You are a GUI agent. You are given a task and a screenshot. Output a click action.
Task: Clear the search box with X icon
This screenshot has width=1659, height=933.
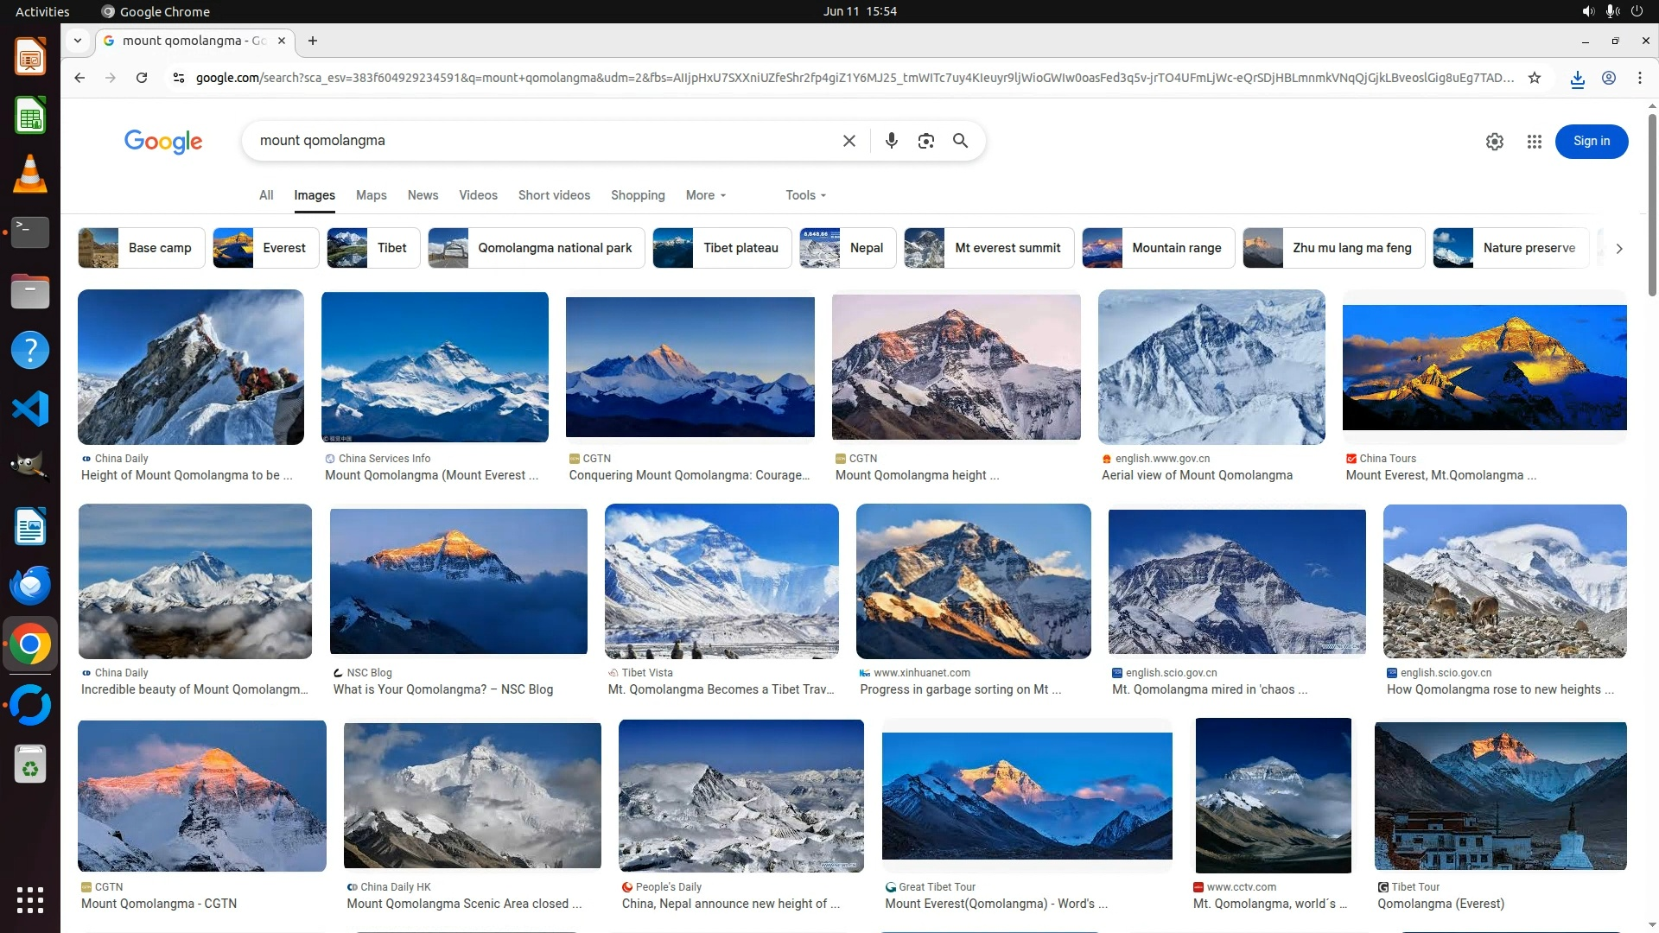tap(849, 141)
